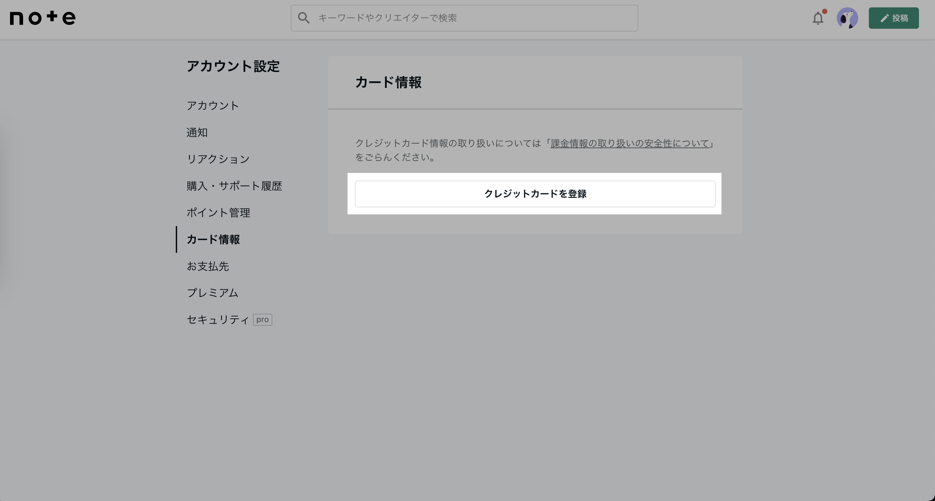
Task: Open the 通知 settings section
Action: click(x=197, y=132)
